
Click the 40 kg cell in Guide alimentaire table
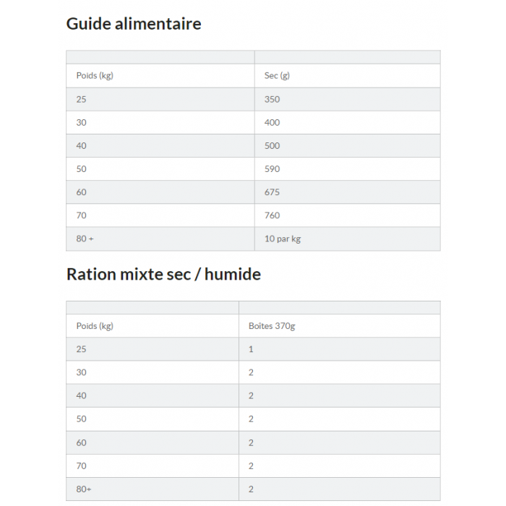point(81,145)
